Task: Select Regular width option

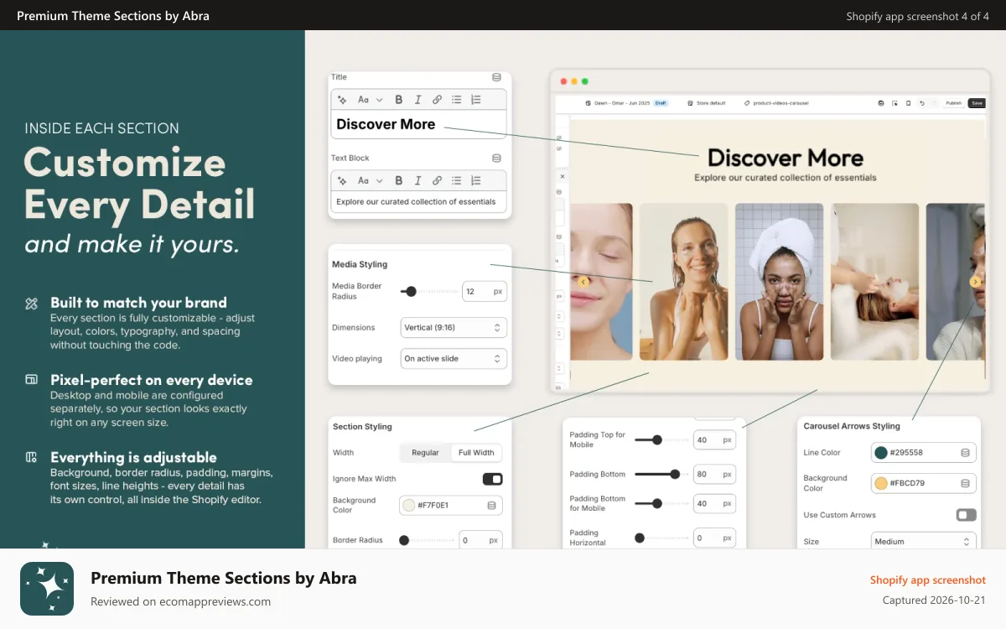Action: coord(425,453)
